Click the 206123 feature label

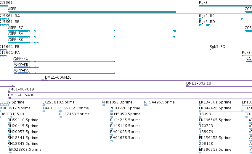(206, 144)
